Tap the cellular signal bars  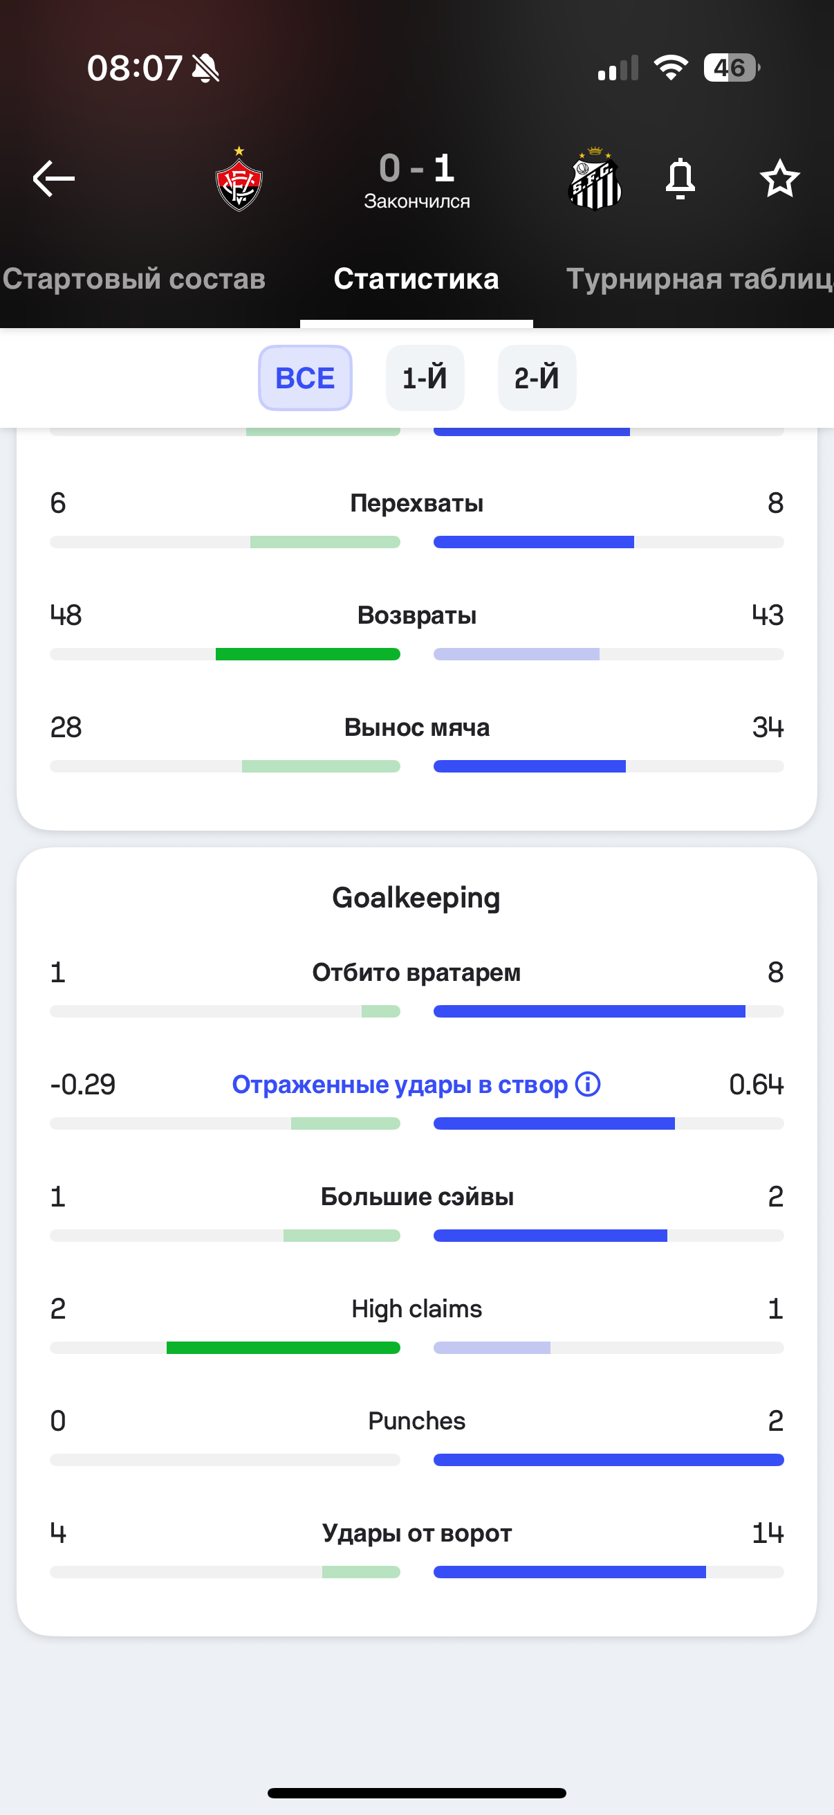(618, 69)
